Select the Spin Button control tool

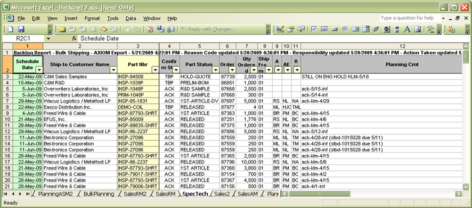coord(387,29)
